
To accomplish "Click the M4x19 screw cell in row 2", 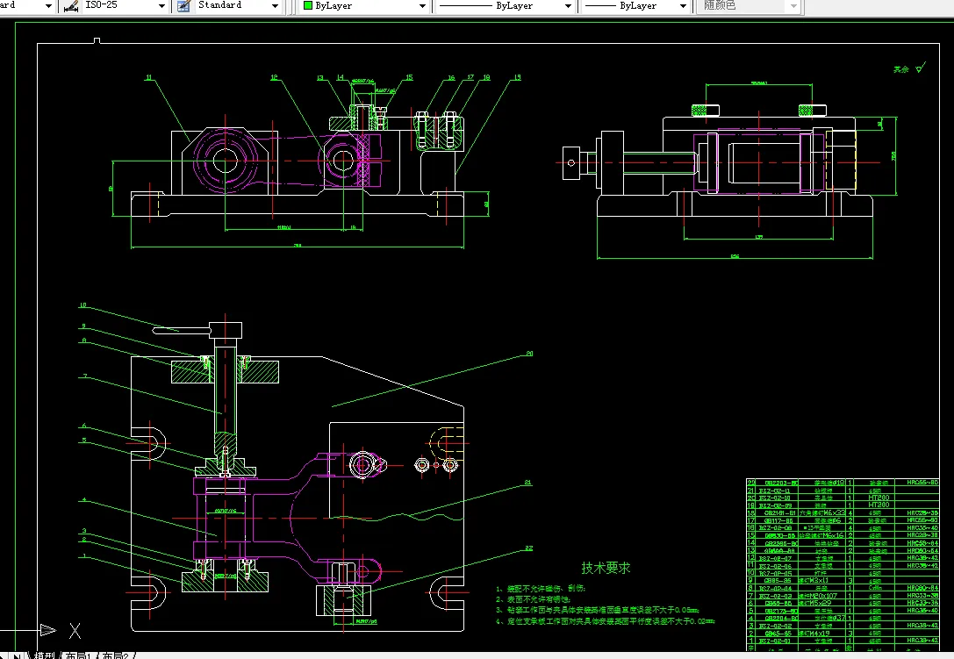I will pos(822,634).
